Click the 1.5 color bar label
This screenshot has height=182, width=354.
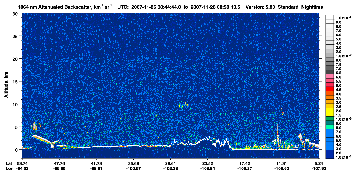point(338,115)
